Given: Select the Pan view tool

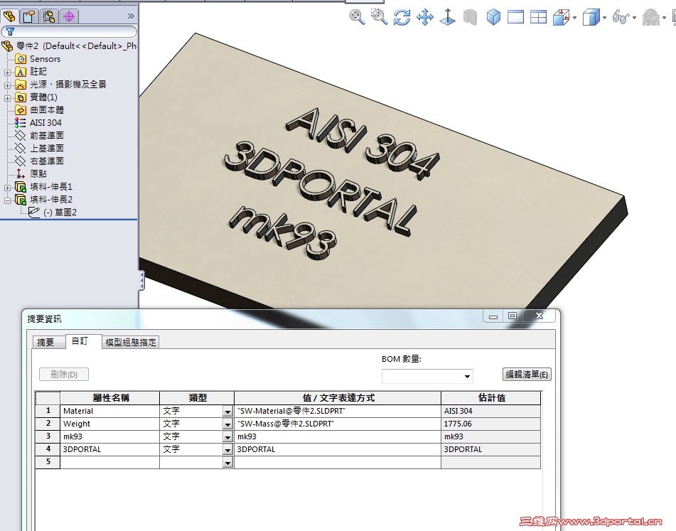Looking at the screenshot, I should (x=425, y=17).
